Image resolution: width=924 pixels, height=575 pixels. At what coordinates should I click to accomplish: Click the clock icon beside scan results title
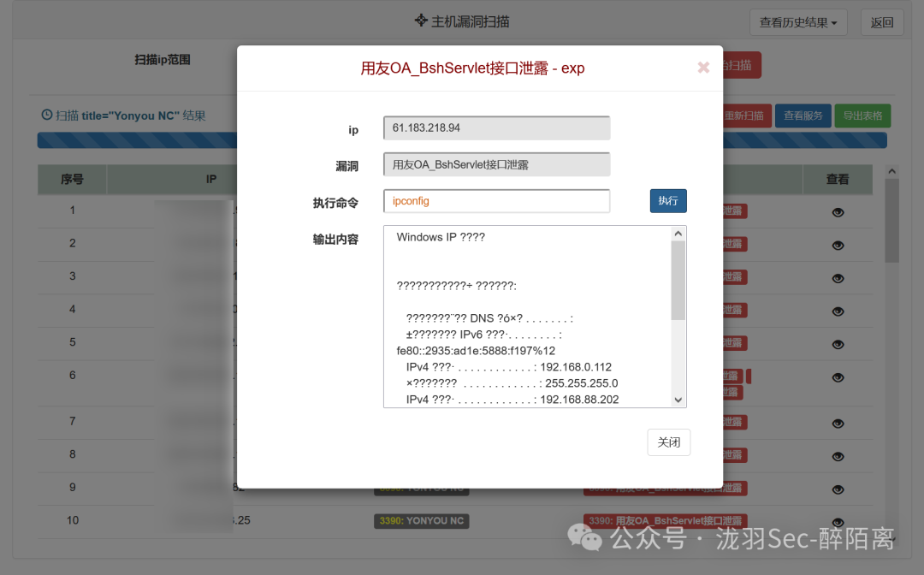46,115
